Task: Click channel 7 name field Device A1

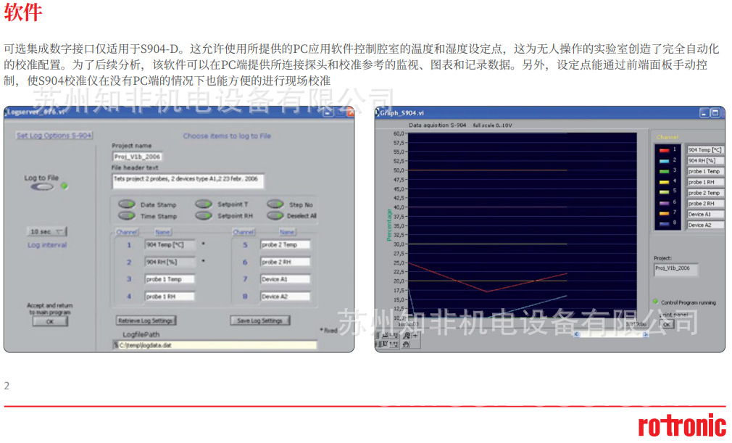Action: [285, 279]
